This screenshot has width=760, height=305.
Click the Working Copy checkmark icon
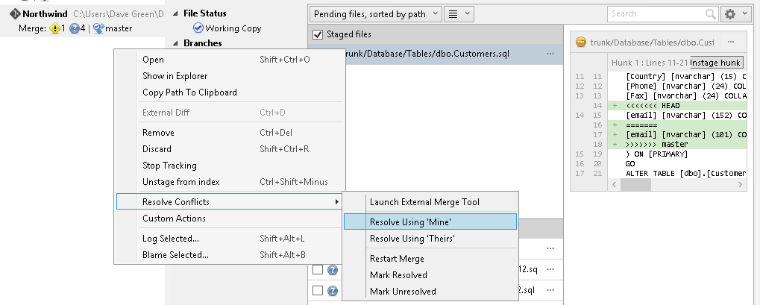coord(198,28)
